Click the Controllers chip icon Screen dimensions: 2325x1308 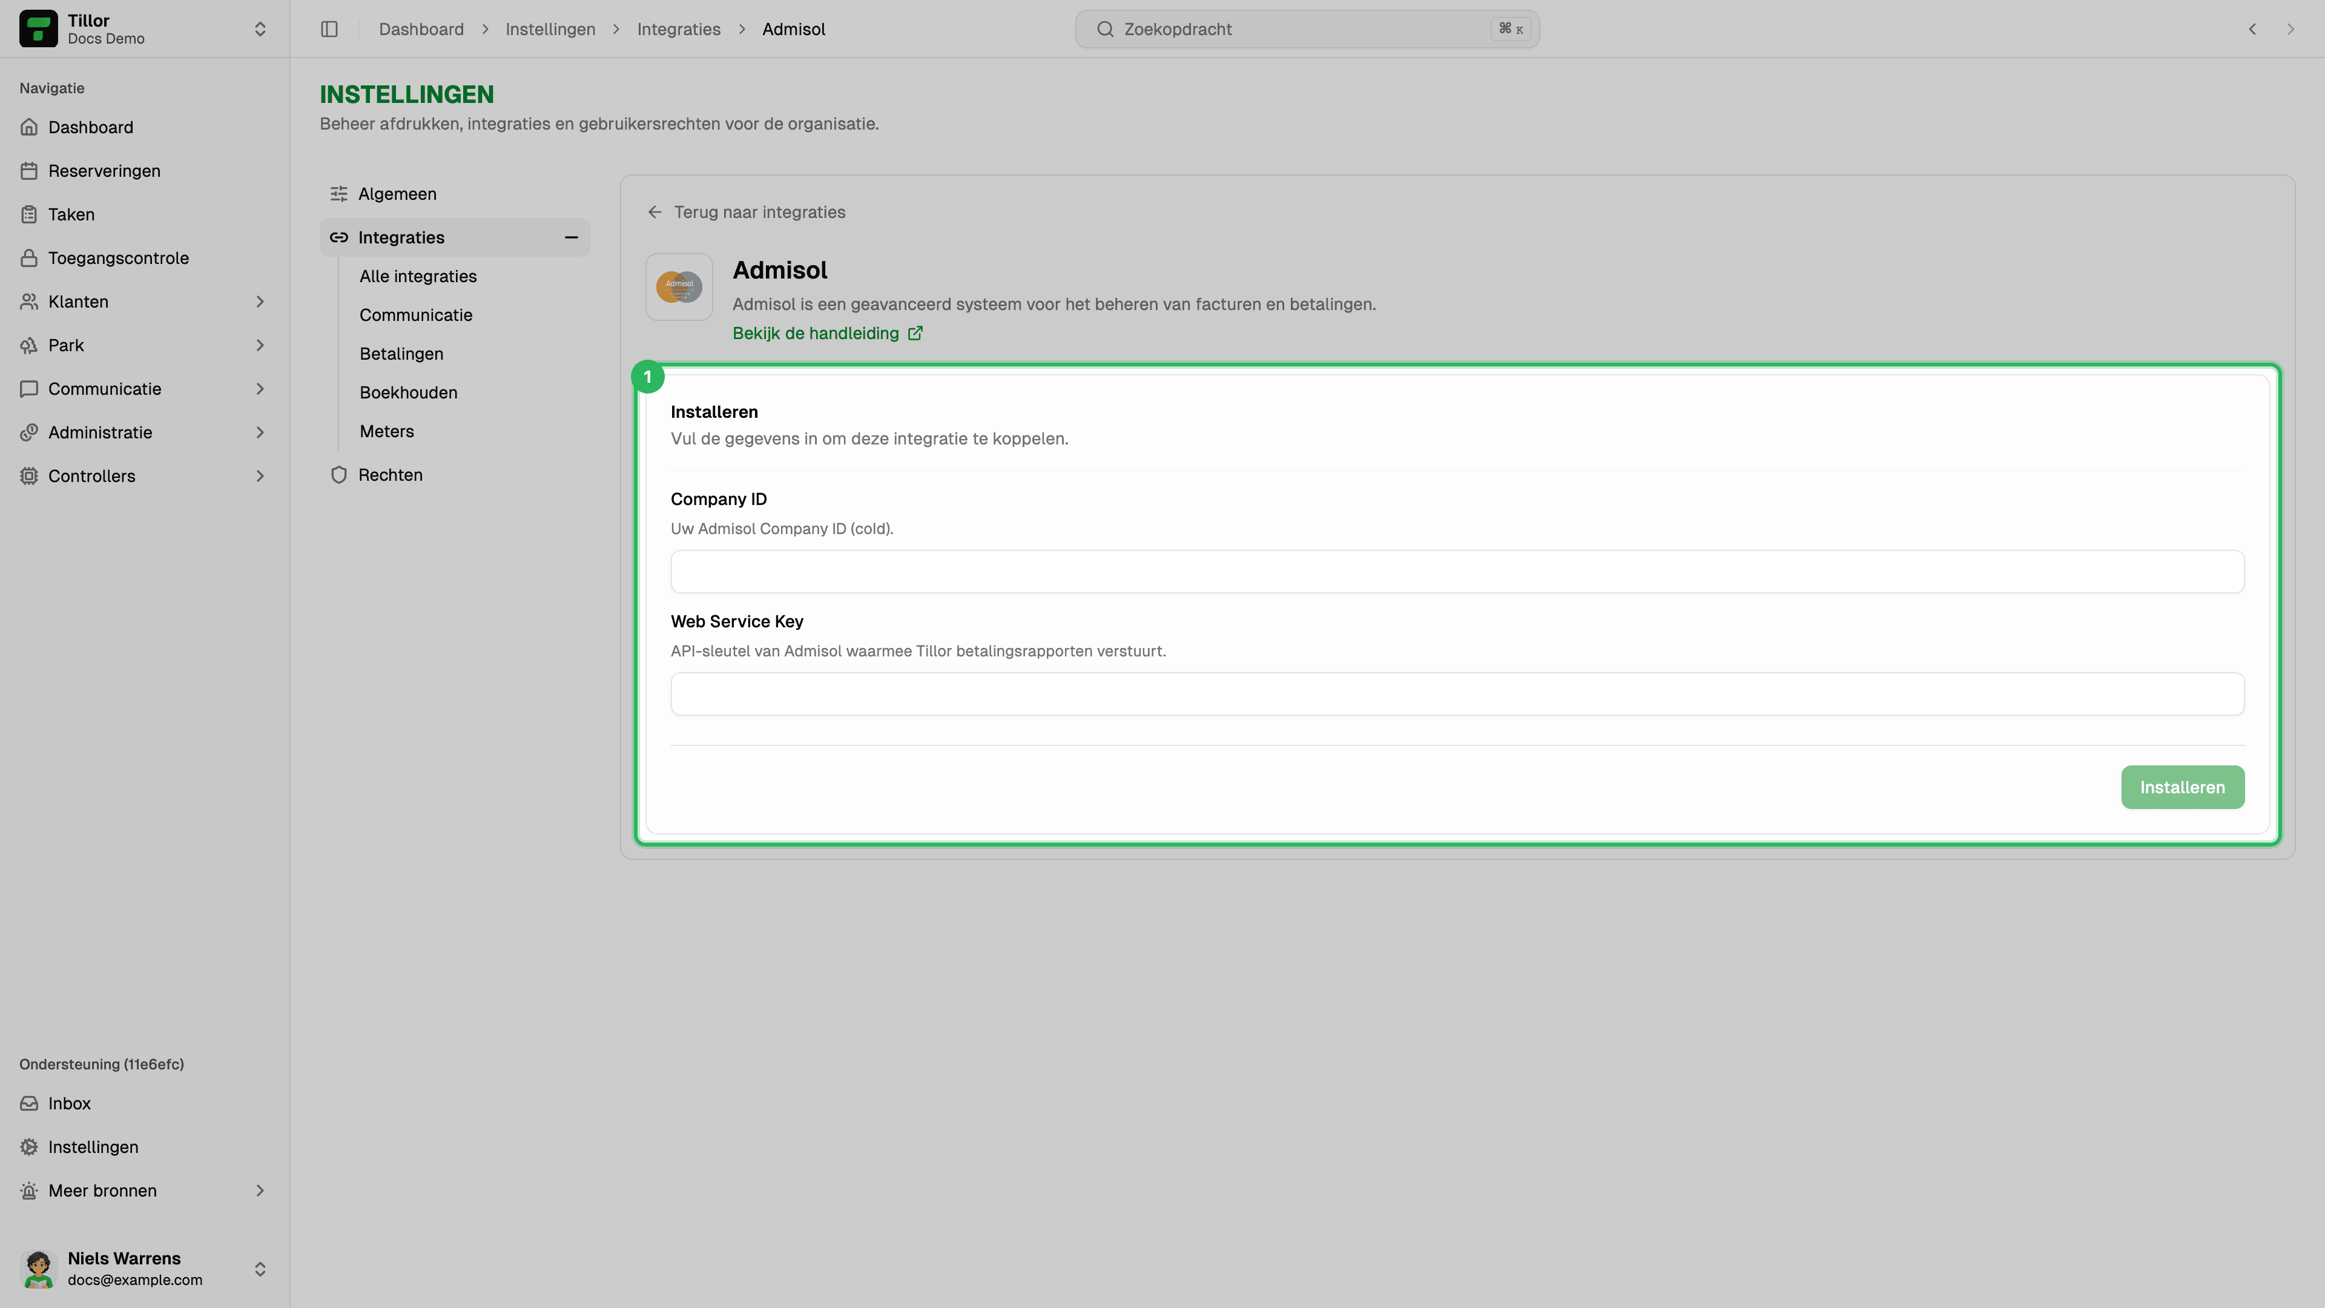point(29,476)
